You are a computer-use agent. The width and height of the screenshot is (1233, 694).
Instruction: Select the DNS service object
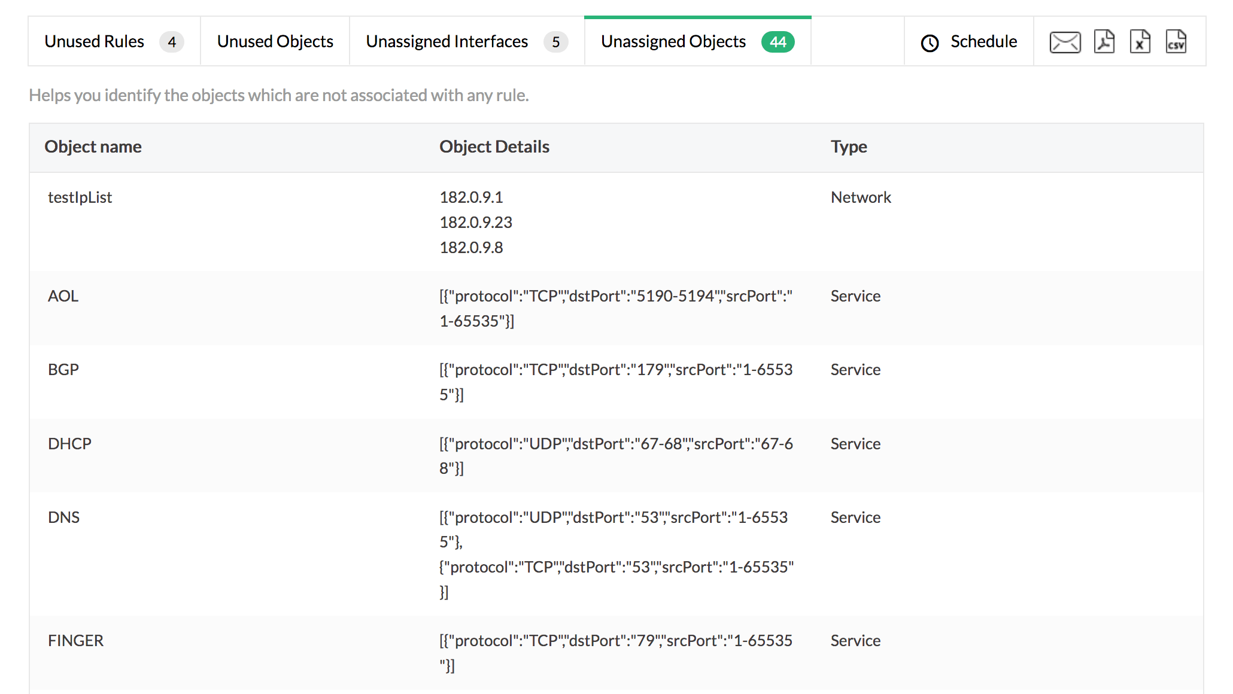click(64, 517)
